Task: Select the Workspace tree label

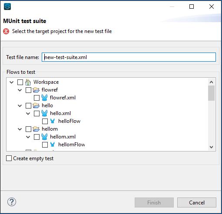Action: [46, 82]
